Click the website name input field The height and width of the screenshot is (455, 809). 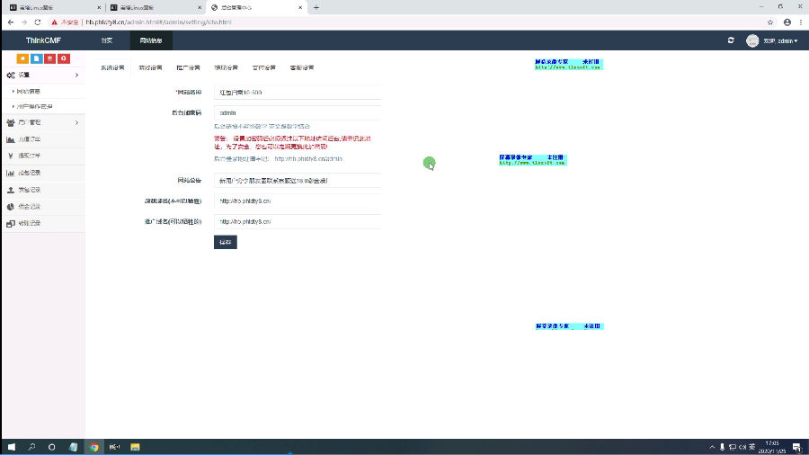[x=298, y=92]
